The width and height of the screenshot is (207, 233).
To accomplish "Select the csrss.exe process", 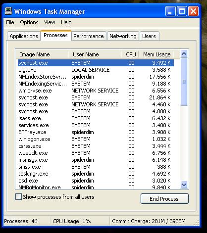I will [96, 146].
